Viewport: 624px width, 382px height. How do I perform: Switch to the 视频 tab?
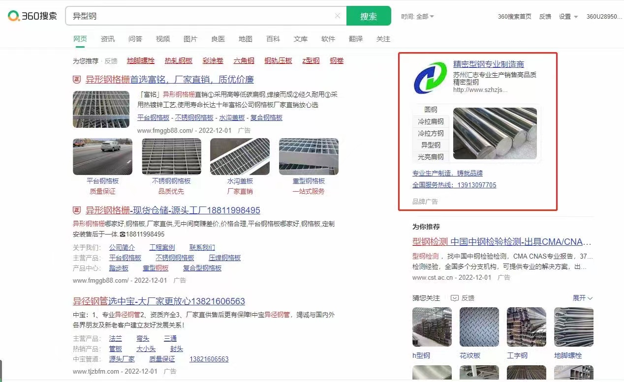pyautogui.click(x=163, y=39)
